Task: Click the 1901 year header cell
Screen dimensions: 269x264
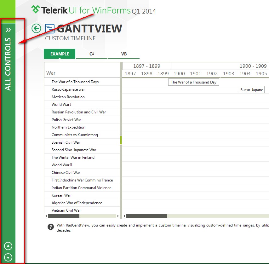Action: (x=195, y=74)
